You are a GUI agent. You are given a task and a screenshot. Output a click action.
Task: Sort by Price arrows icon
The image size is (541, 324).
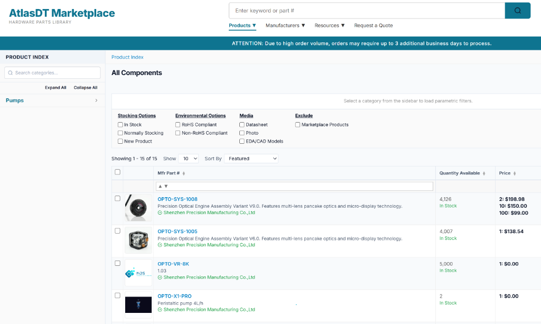(x=515, y=173)
